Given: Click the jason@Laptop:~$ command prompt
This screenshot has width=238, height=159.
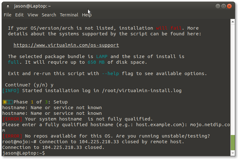Looking at the screenshot, I should (x=23, y=153).
